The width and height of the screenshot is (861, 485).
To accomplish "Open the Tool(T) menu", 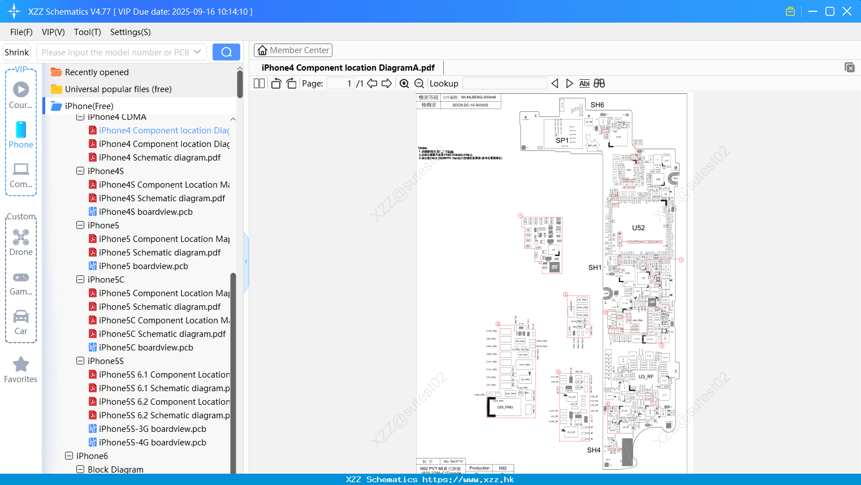I will 87,32.
